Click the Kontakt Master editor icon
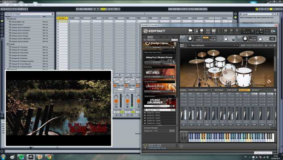Viewport: 283px width, 160px height. 196,31
